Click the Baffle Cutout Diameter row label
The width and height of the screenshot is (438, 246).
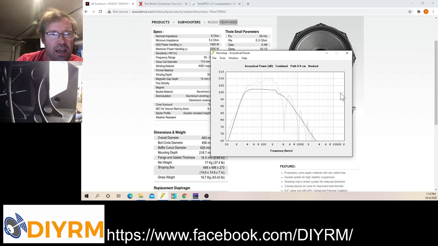tap(172, 148)
